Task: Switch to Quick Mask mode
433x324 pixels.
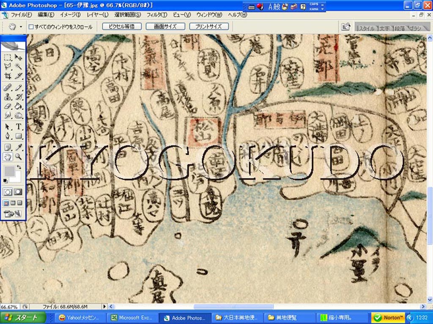Action: (18, 192)
